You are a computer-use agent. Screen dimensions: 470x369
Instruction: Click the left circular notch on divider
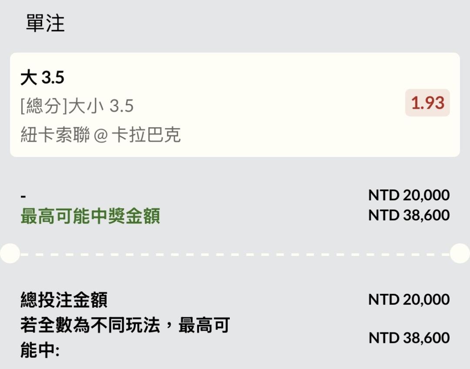click(x=10, y=253)
